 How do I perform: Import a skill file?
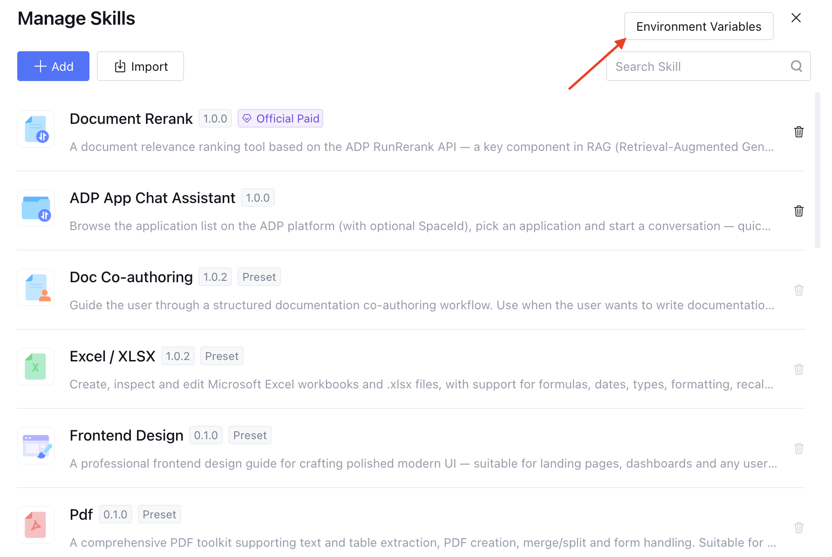point(140,66)
